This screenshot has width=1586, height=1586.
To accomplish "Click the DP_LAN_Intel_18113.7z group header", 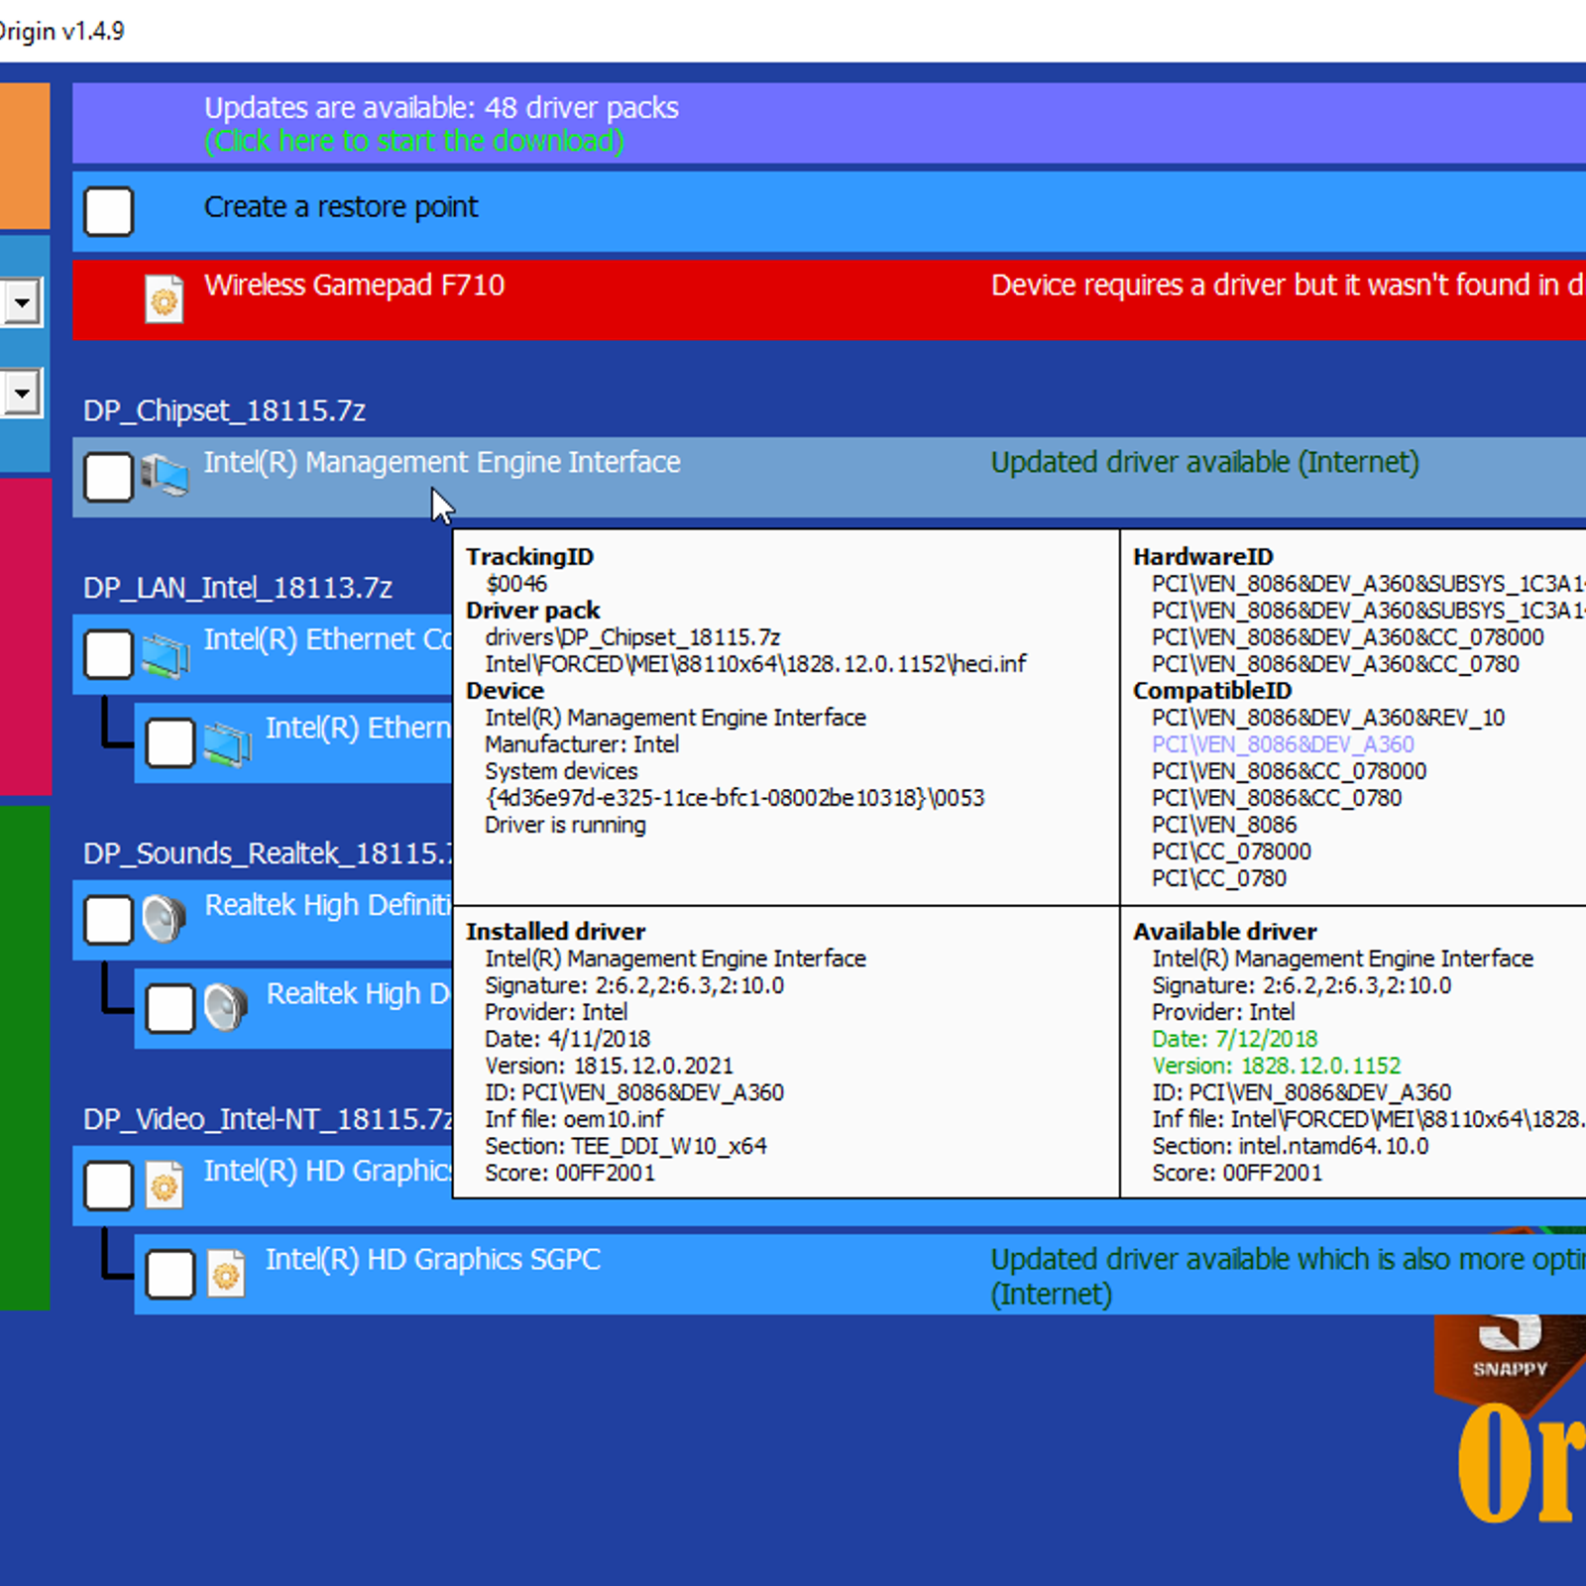I will point(238,588).
